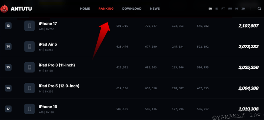264x120 pixels.
Task: Switch language to ID
Action: (x=217, y=8)
